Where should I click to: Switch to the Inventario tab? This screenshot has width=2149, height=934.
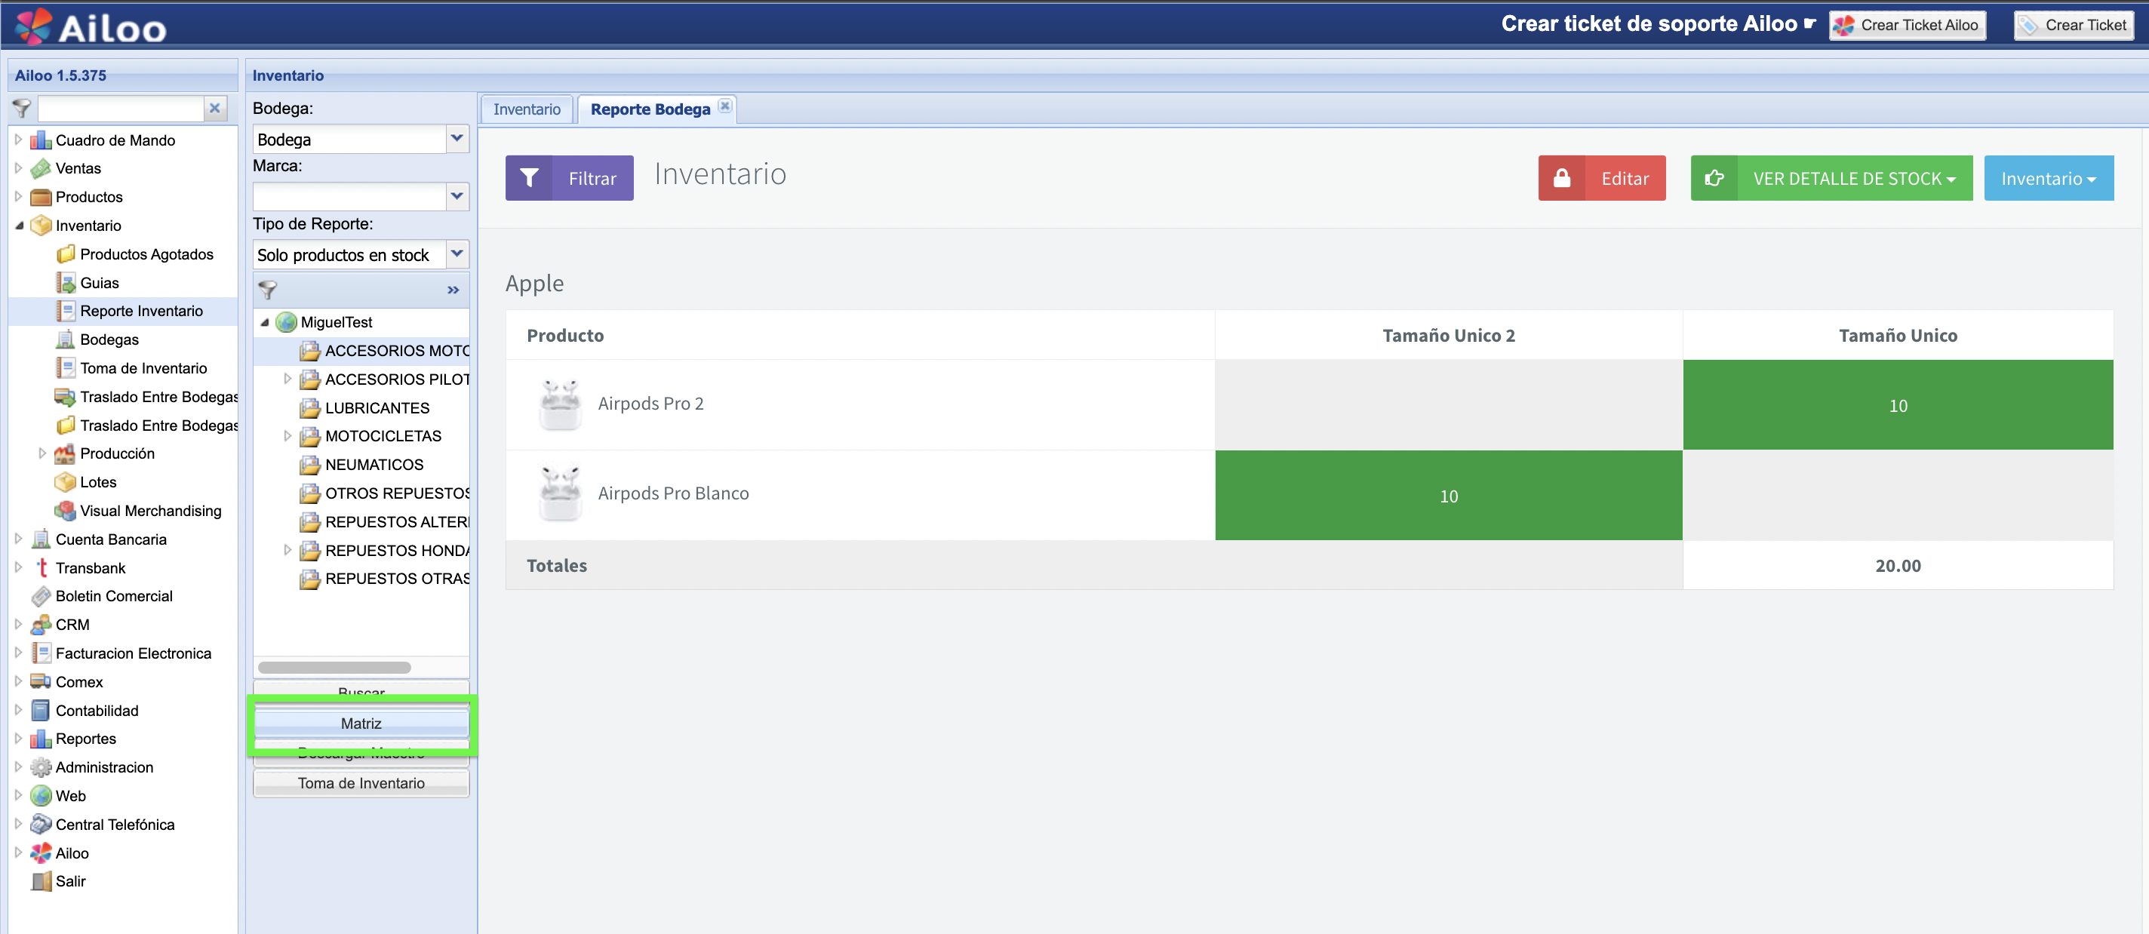(x=527, y=109)
